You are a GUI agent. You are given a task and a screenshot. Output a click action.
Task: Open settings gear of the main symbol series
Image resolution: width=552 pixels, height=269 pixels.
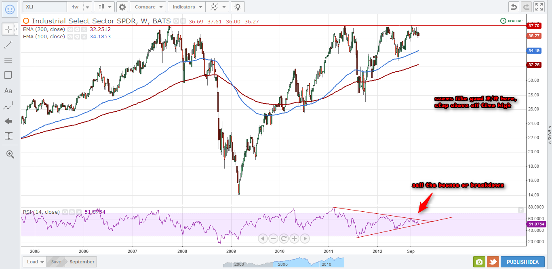pos(183,21)
